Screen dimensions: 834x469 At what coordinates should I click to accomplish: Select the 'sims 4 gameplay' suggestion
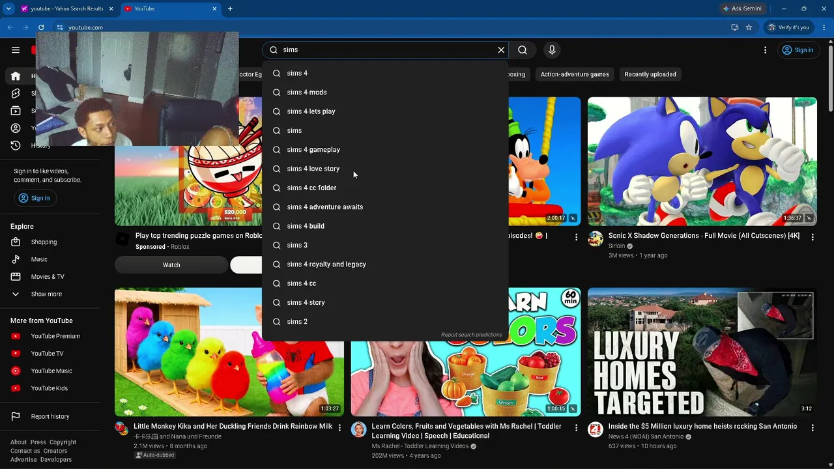click(385, 150)
